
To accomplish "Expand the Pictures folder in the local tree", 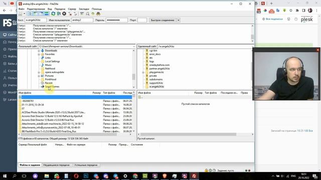I will coord(39,76).
